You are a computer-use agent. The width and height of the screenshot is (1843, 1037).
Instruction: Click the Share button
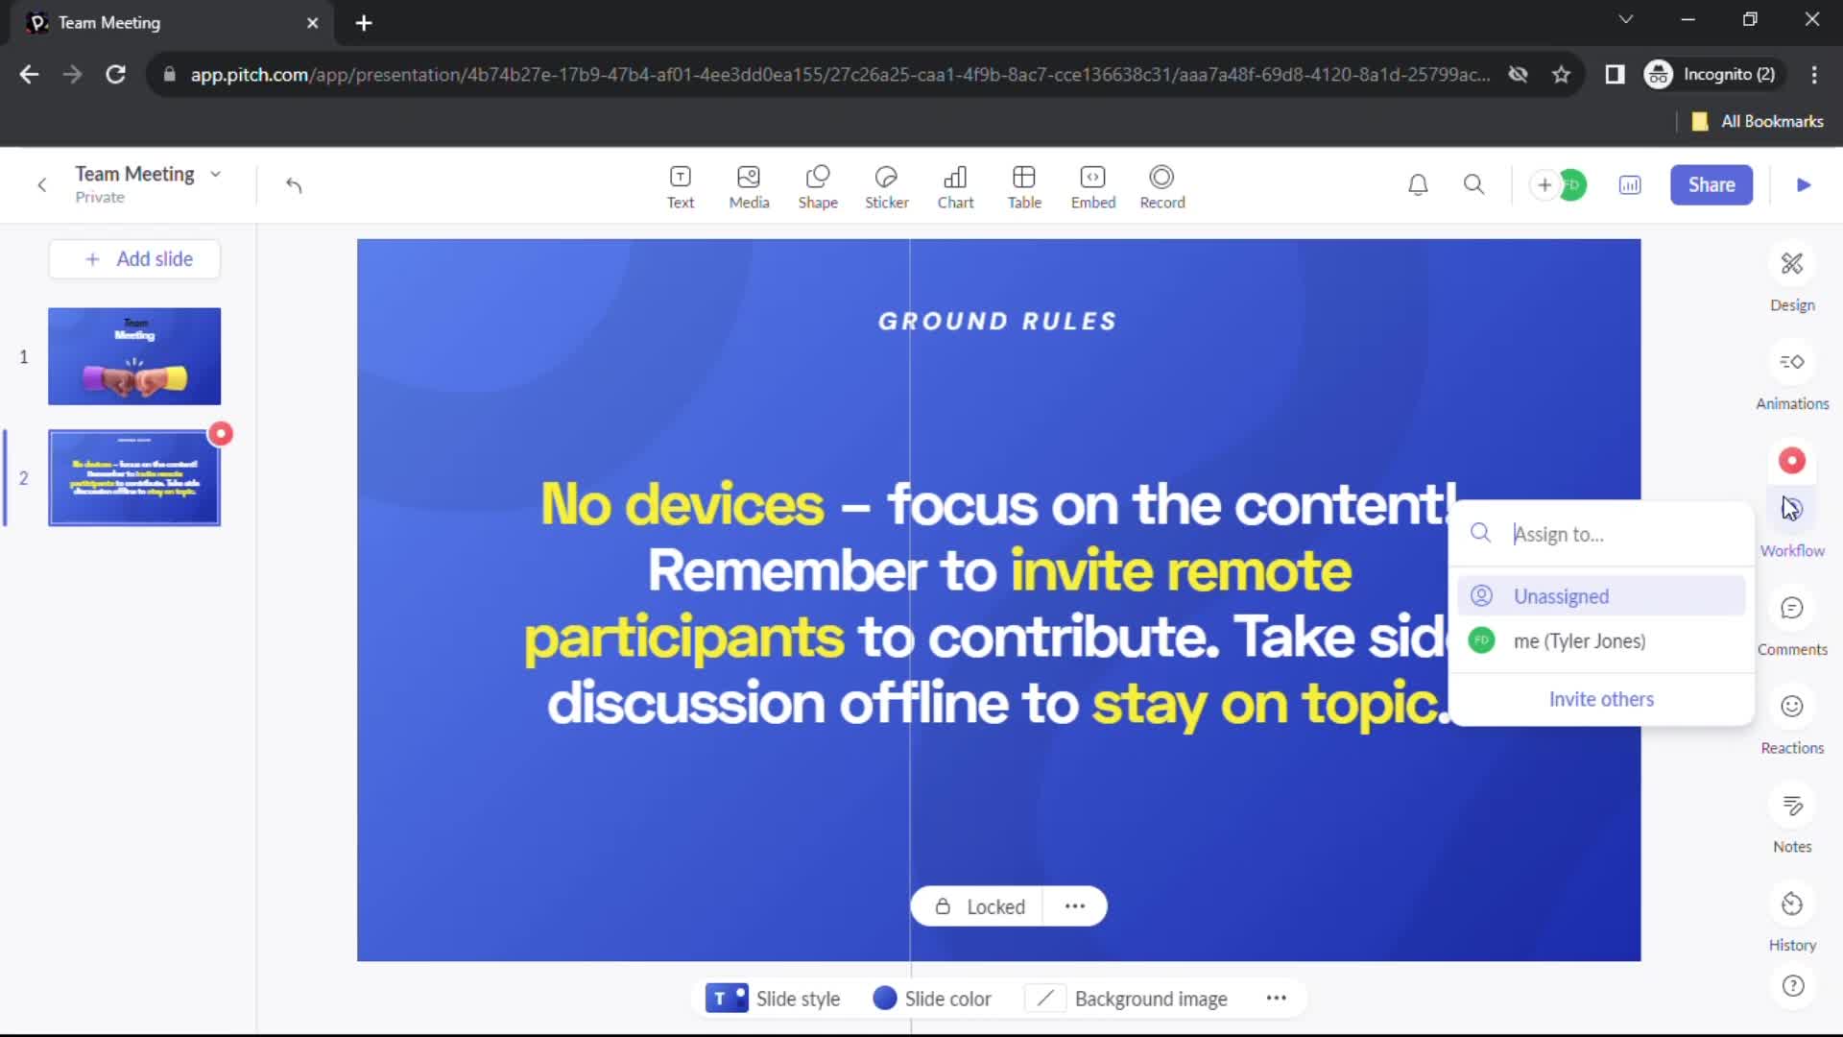pos(1711,185)
